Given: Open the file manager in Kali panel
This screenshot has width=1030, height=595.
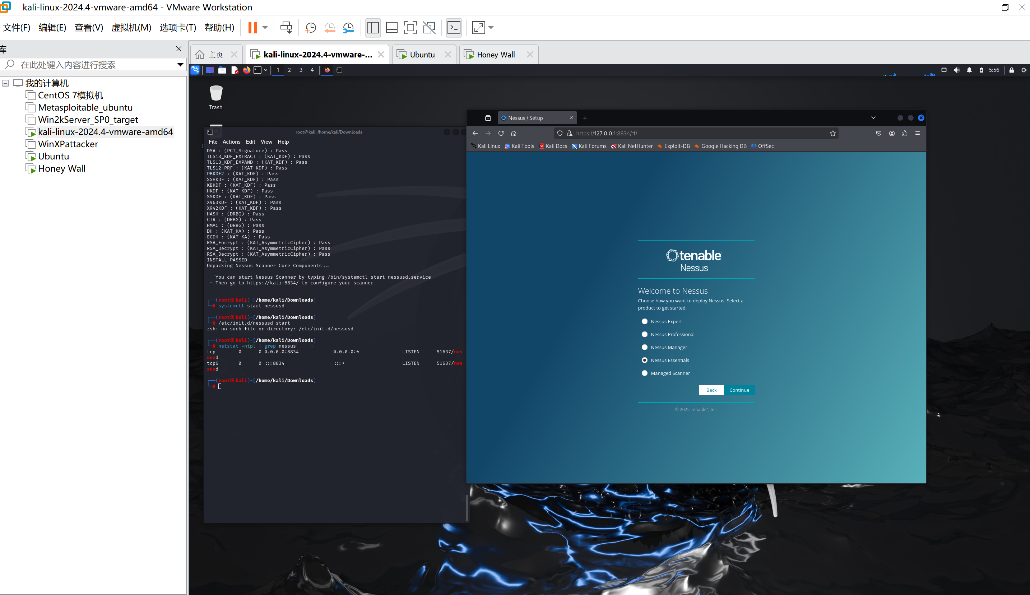Looking at the screenshot, I should pos(222,70).
